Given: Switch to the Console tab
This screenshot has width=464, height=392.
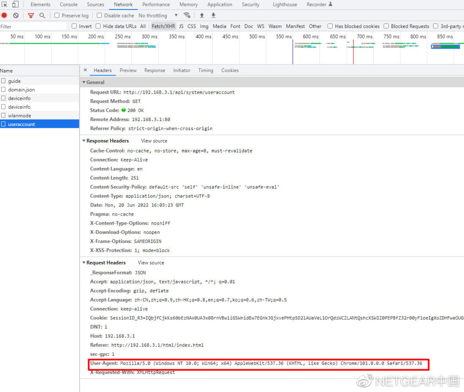Looking at the screenshot, I should pyautogui.click(x=69, y=4).
